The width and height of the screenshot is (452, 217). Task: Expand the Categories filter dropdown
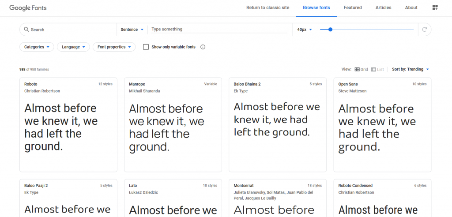(37, 47)
